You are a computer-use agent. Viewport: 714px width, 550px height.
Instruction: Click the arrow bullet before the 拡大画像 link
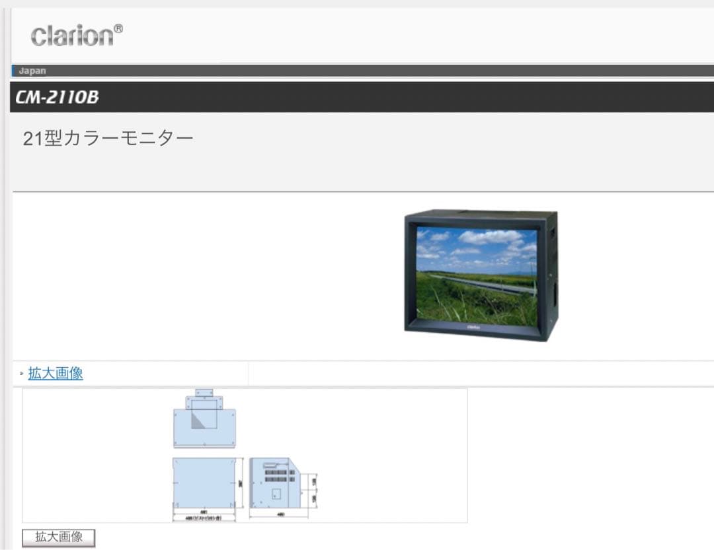(22, 374)
